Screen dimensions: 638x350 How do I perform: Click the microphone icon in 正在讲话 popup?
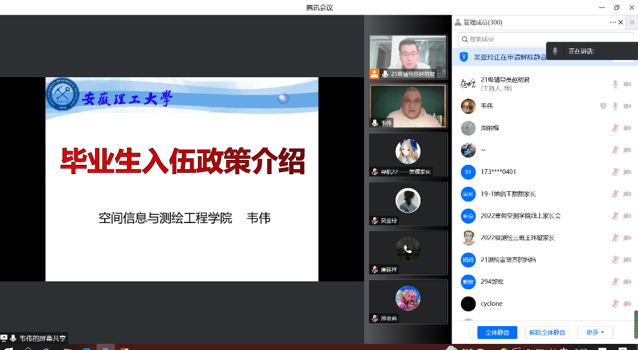coord(555,51)
